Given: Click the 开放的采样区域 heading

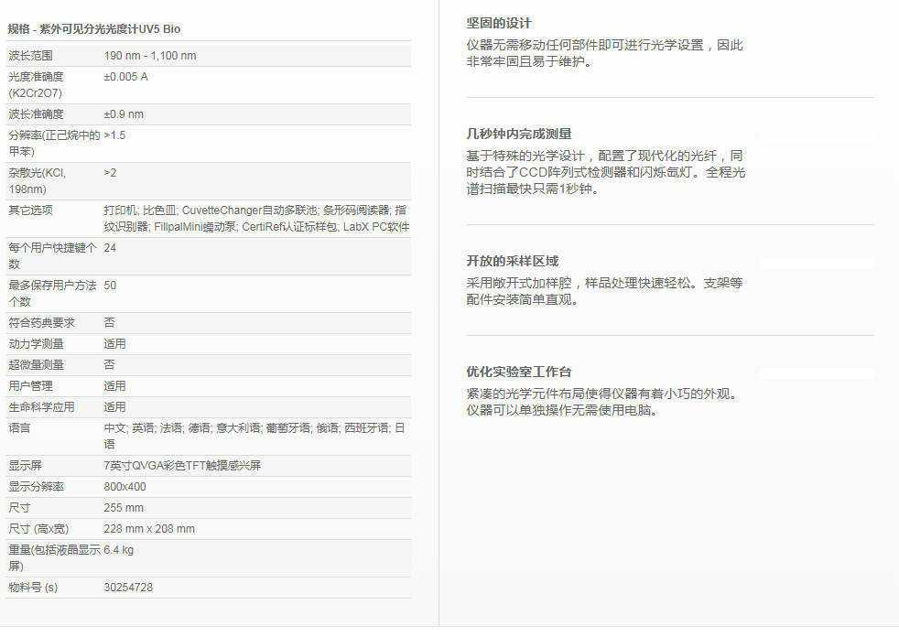Looking at the screenshot, I should [x=513, y=261].
